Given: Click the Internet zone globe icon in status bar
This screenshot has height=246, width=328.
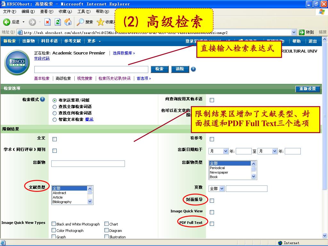Looking at the screenshot, I should pos(280,243).
